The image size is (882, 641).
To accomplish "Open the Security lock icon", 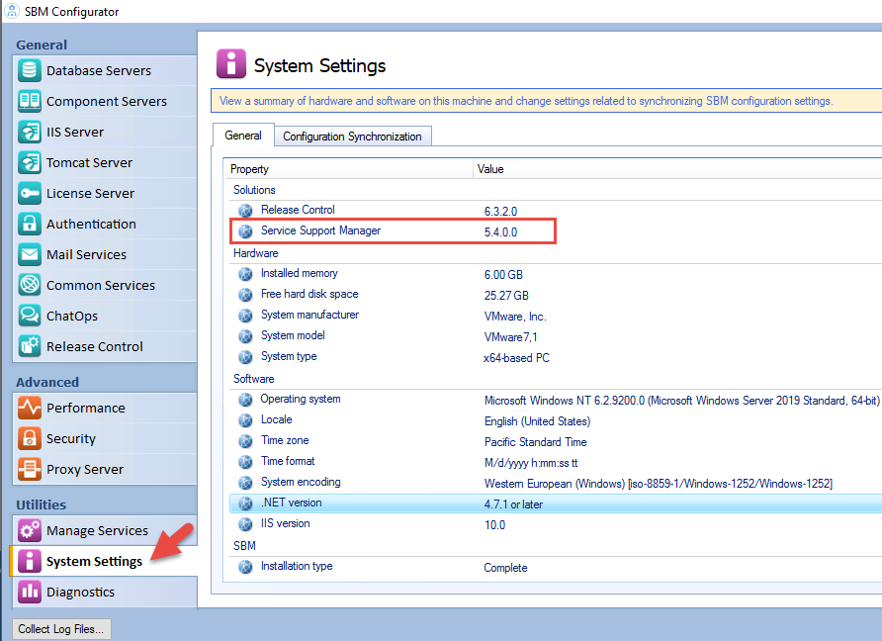I will click(30, 438).
